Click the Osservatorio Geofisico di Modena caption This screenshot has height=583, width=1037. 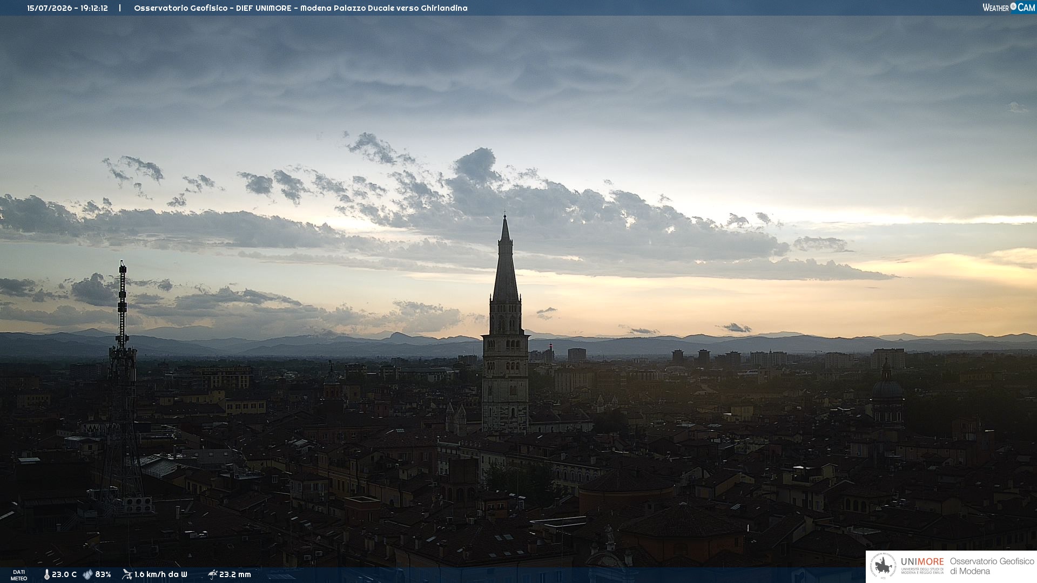(x=992, y=566)
